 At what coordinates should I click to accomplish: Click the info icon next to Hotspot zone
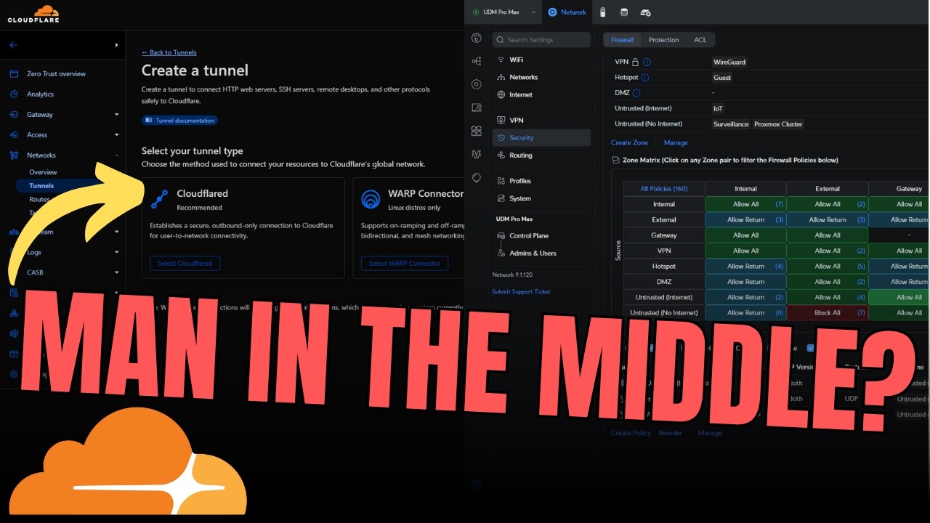coord(644,78)
